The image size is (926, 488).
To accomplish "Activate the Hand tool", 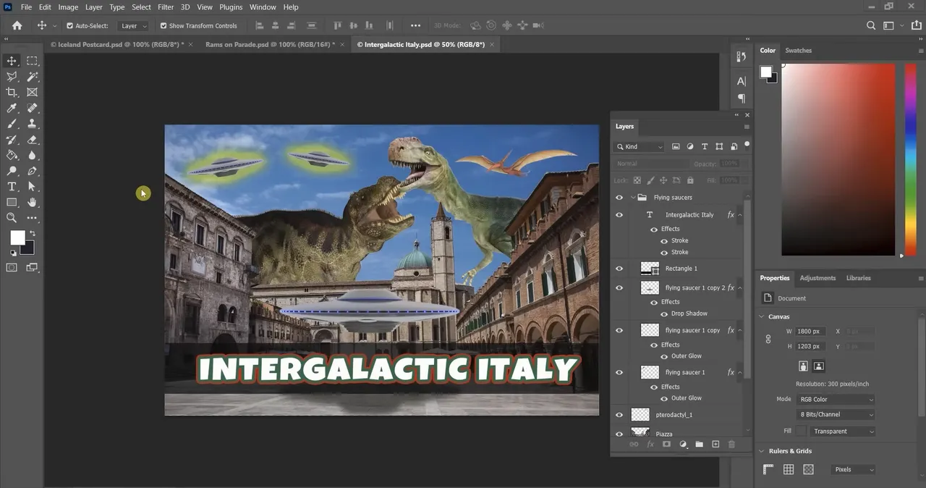I will (33, 203).
